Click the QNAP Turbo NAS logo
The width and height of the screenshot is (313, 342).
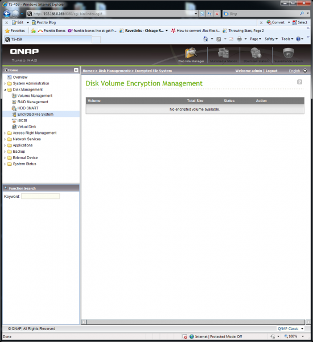[x=24, y=55]
